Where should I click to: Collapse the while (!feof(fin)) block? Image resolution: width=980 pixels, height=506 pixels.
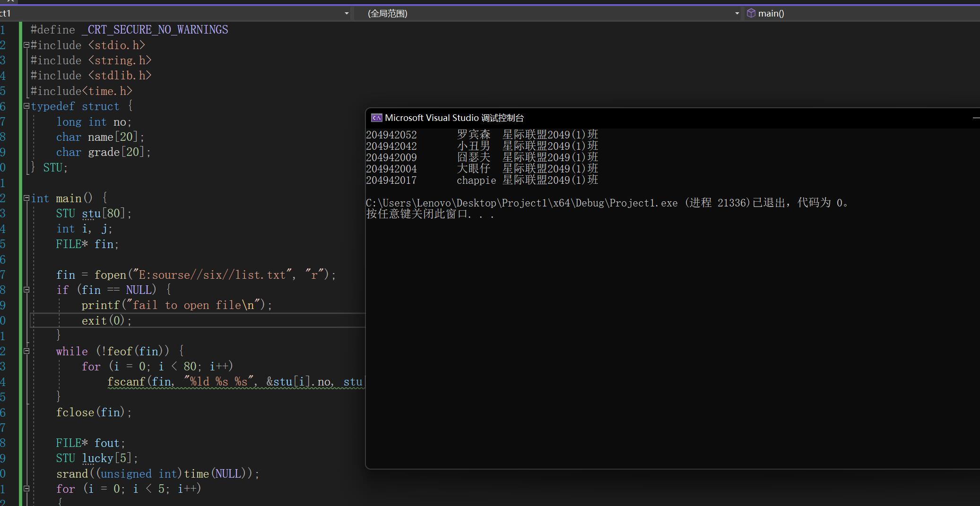coord(26,351)
